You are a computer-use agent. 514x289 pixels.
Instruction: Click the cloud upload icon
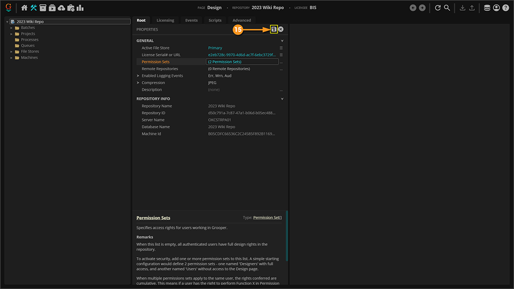point(61,8)
